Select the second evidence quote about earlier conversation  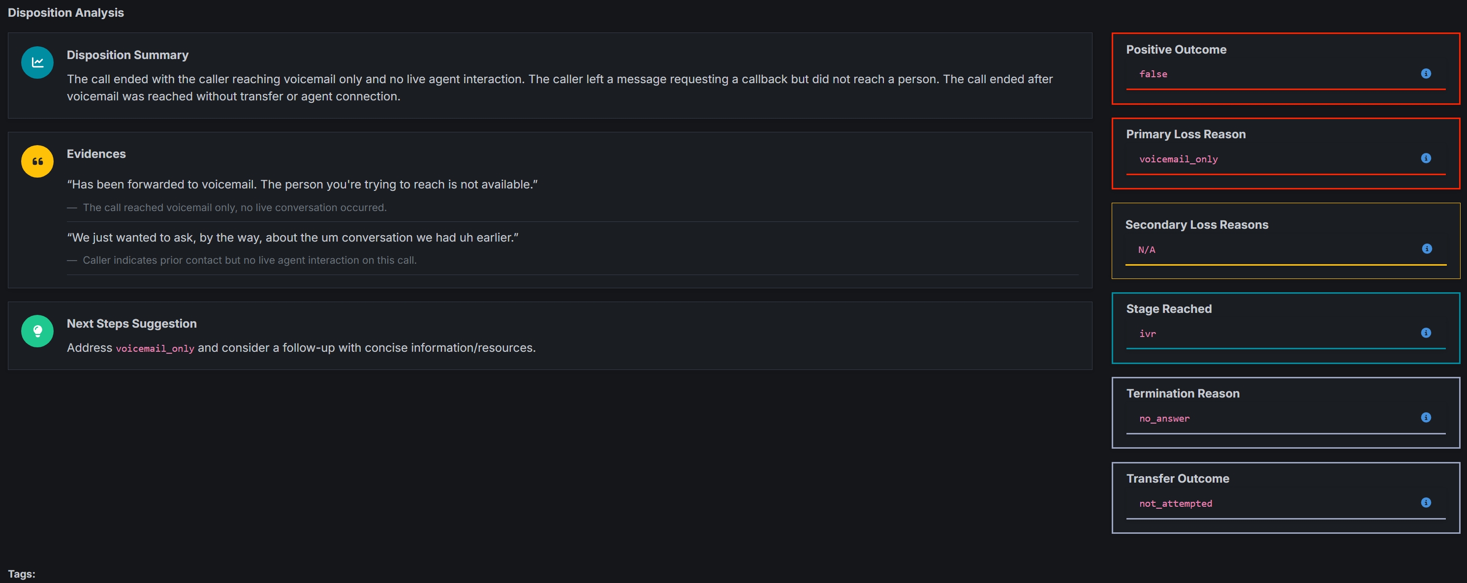pos(293,238)
